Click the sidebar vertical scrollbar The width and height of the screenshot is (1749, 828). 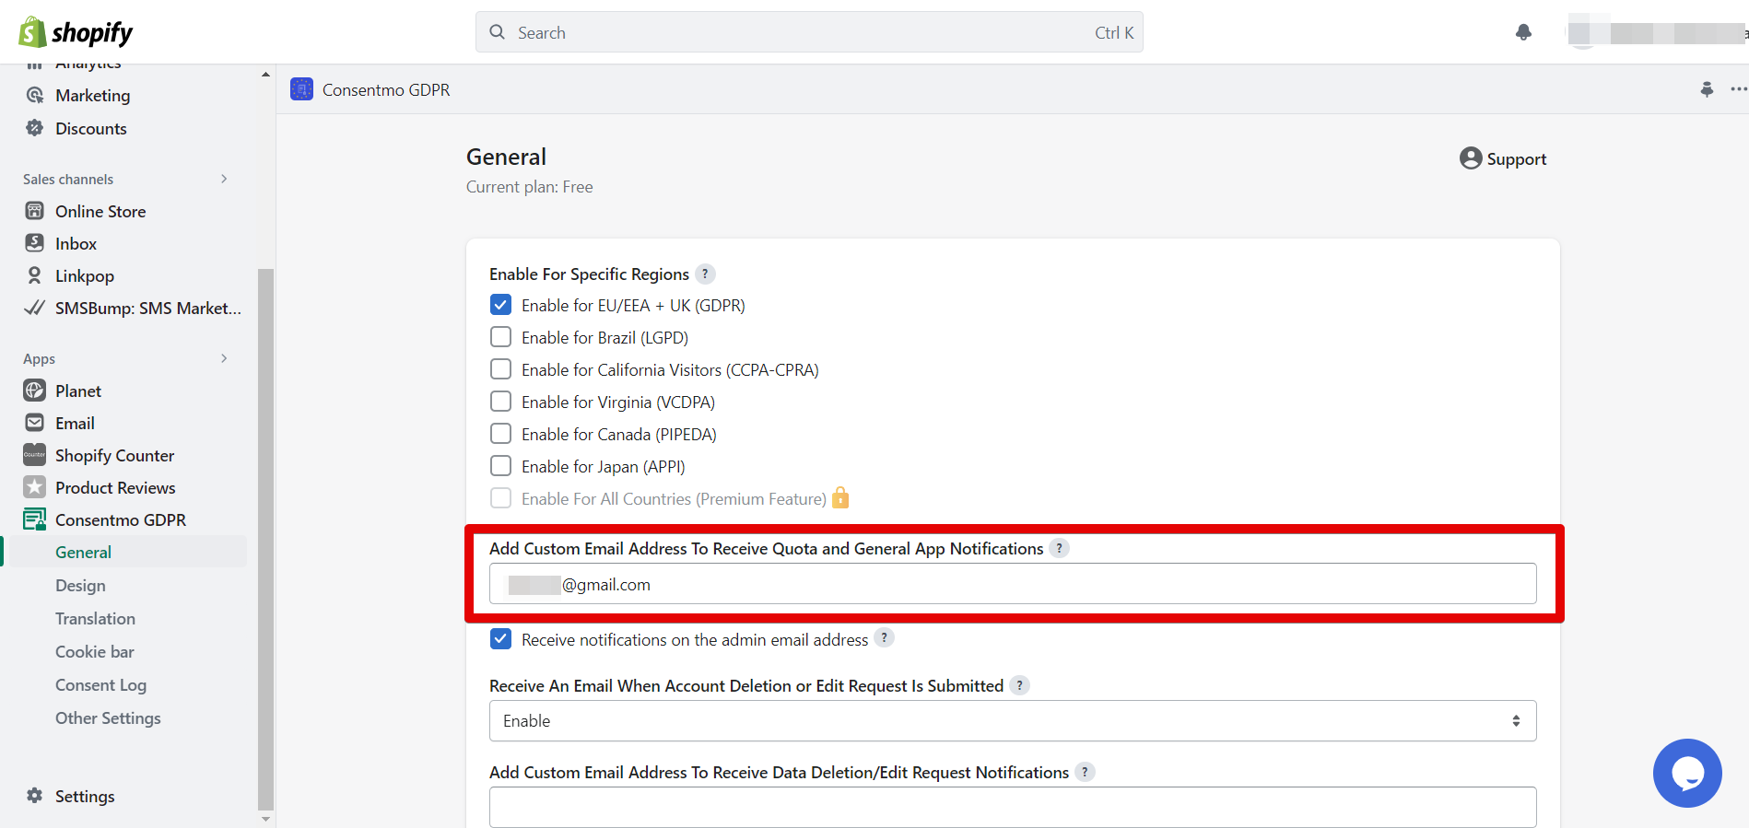[265, 539]
